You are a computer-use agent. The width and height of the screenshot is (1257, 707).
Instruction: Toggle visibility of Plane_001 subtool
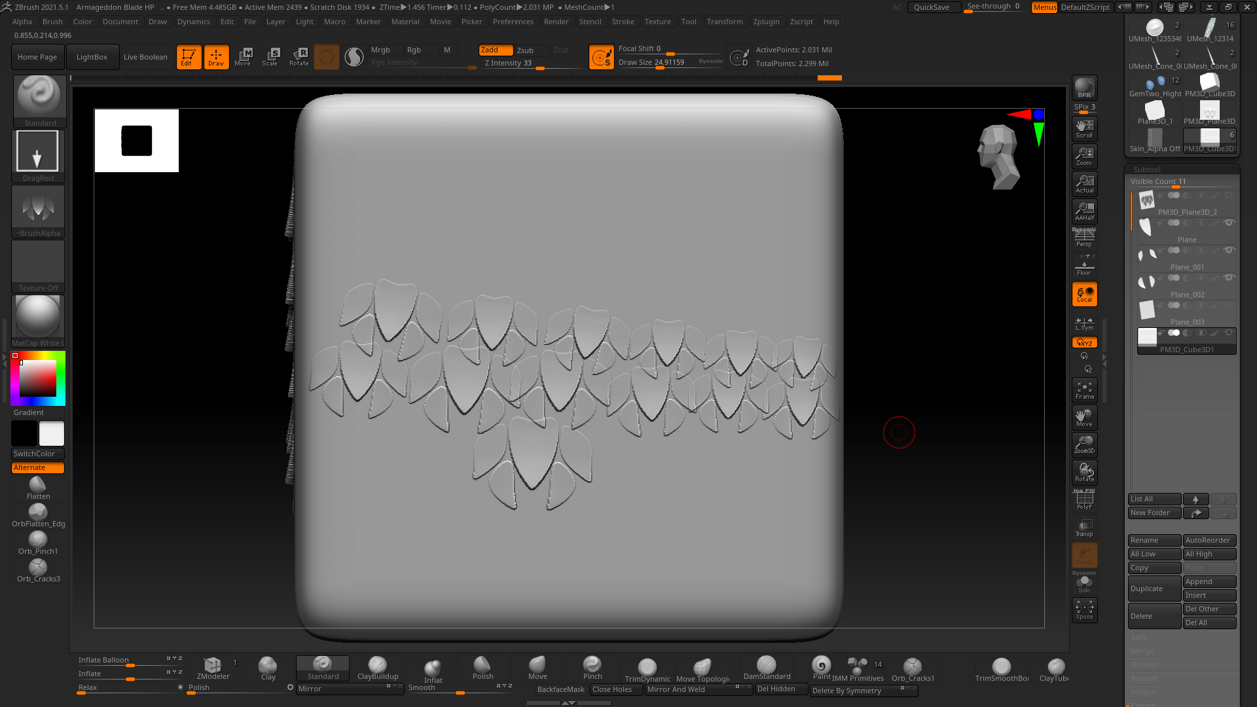coord(1229,251)
